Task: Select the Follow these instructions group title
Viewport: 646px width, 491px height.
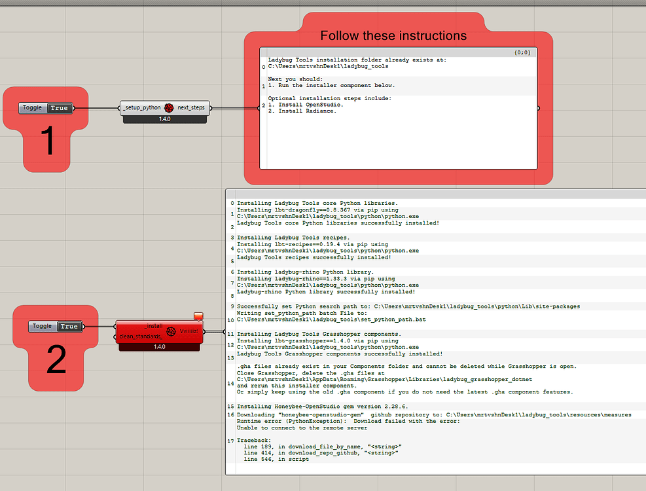Action: (393, 36)
